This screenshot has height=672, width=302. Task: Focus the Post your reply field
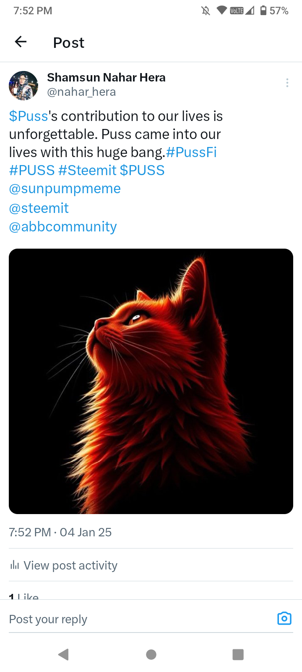pos(138,619)
